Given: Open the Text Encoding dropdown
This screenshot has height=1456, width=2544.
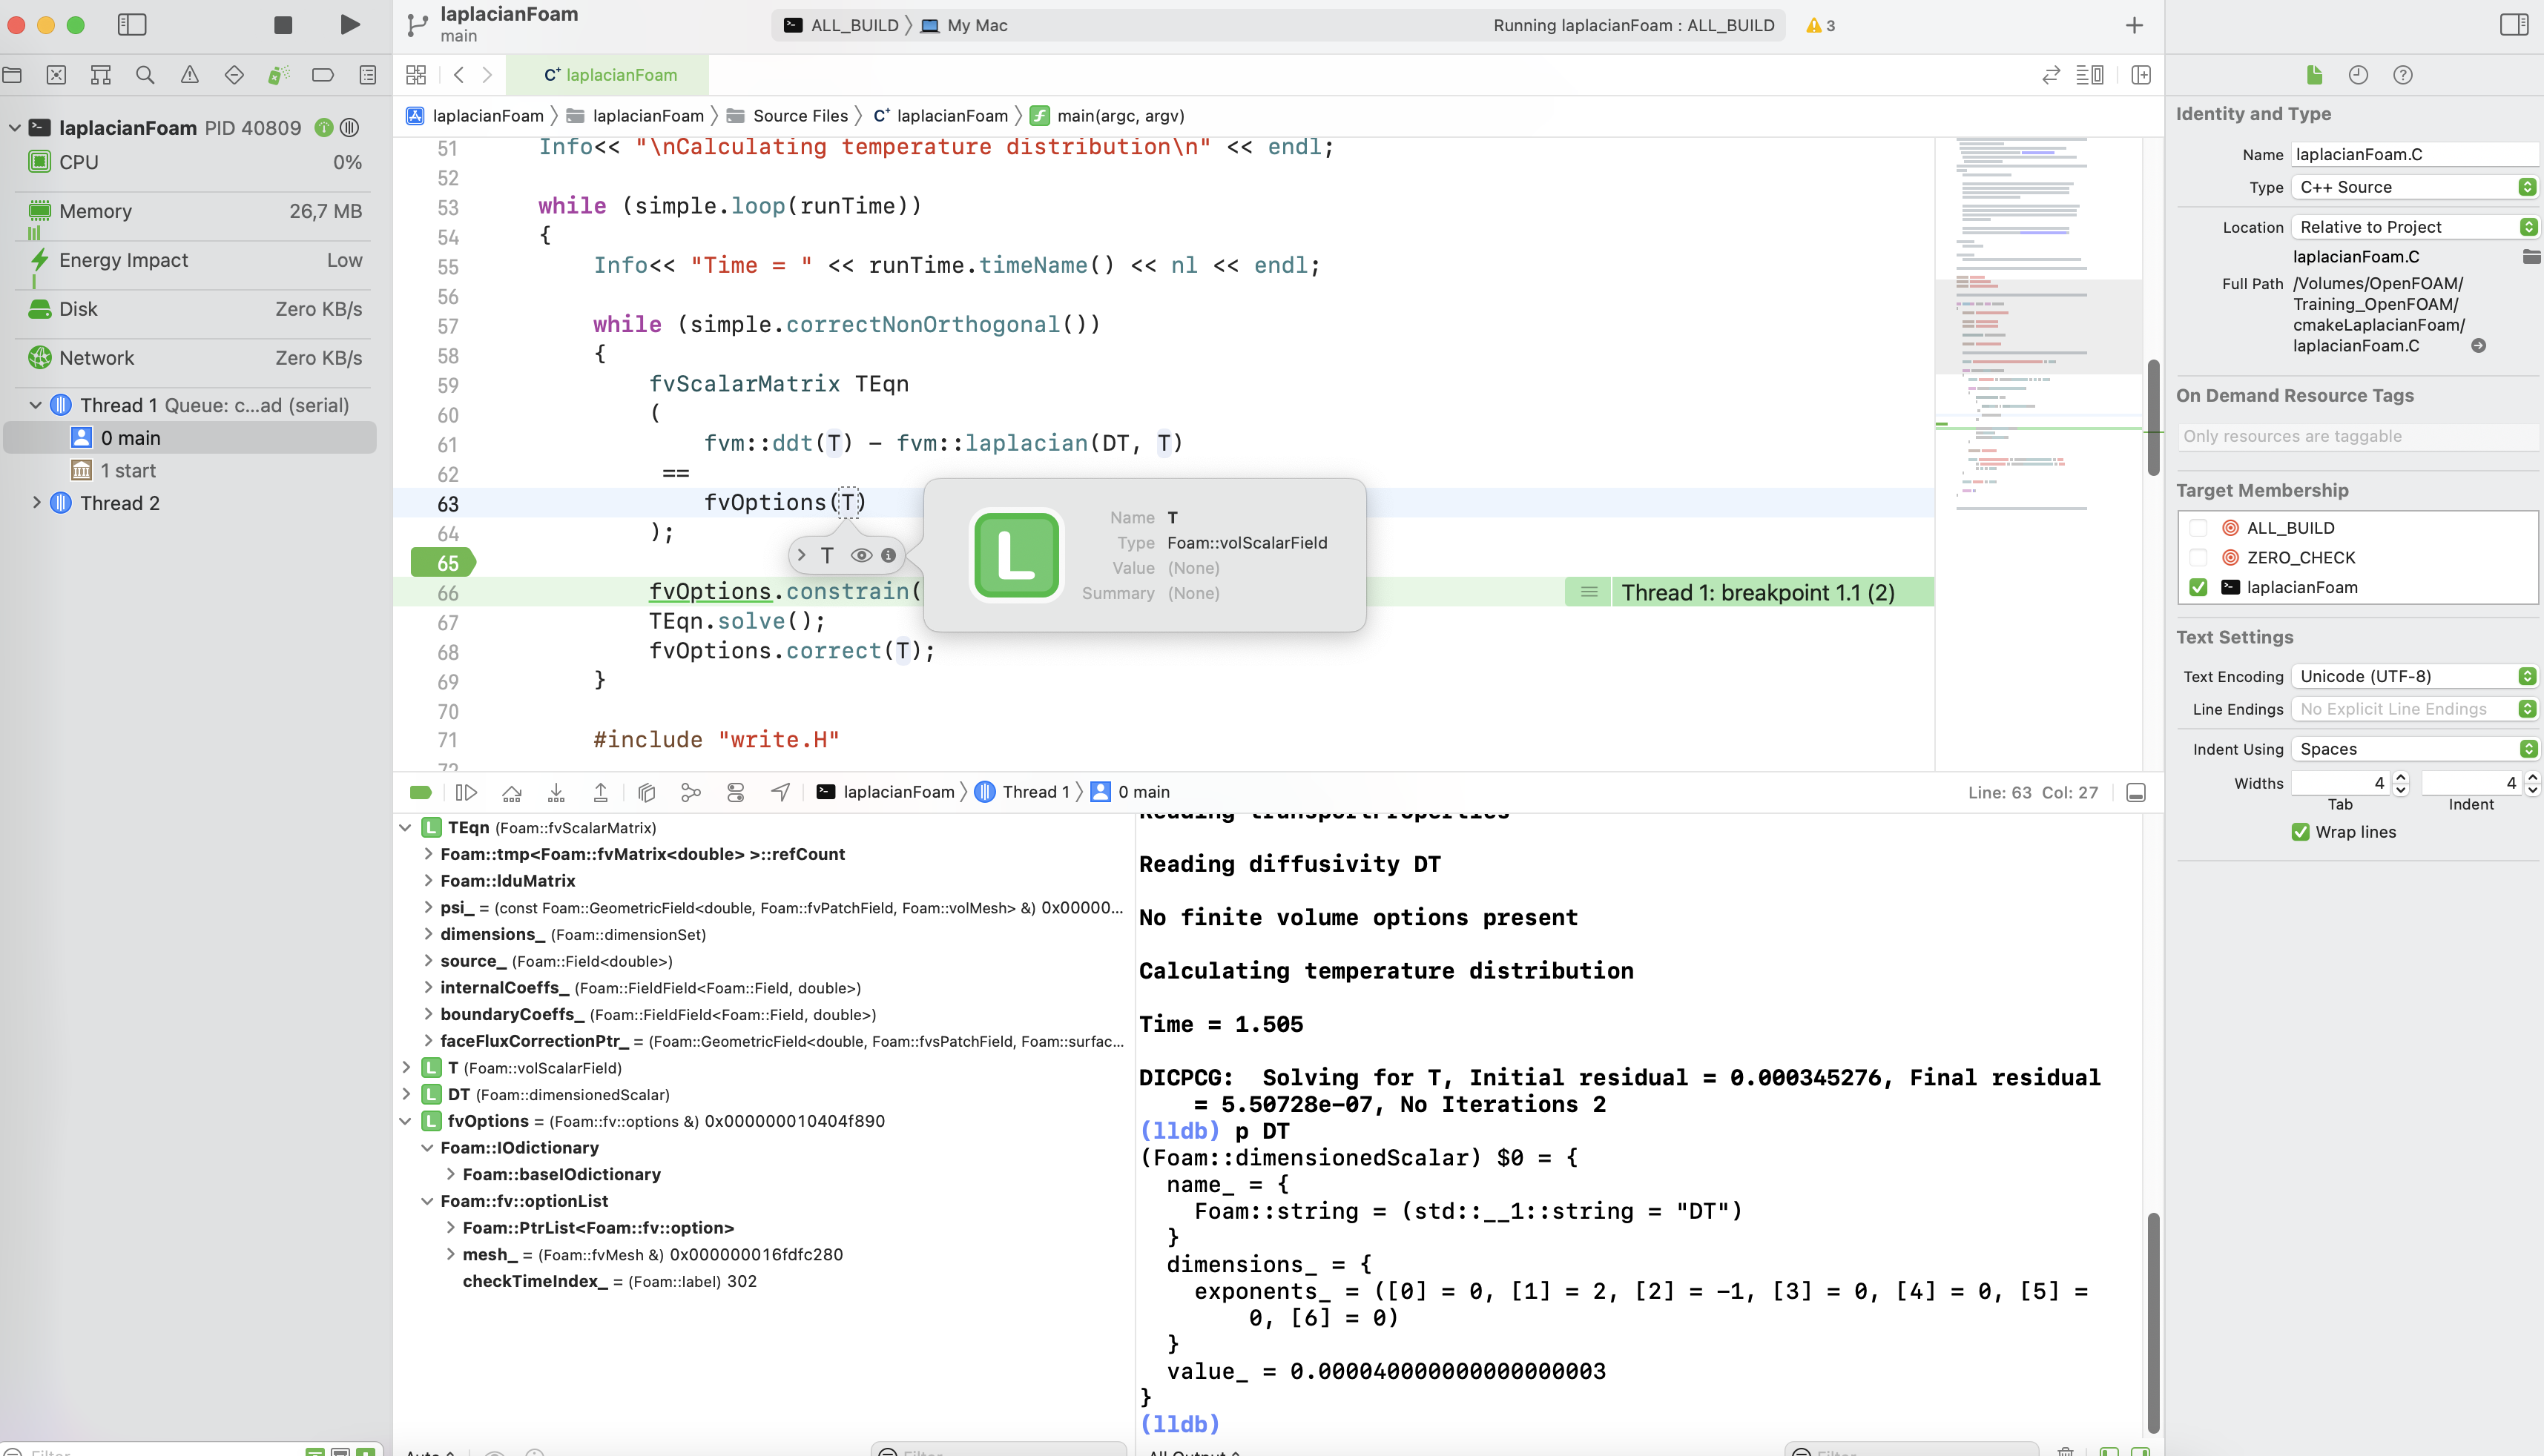Looking at the screenshot, I should [2413, 676].
